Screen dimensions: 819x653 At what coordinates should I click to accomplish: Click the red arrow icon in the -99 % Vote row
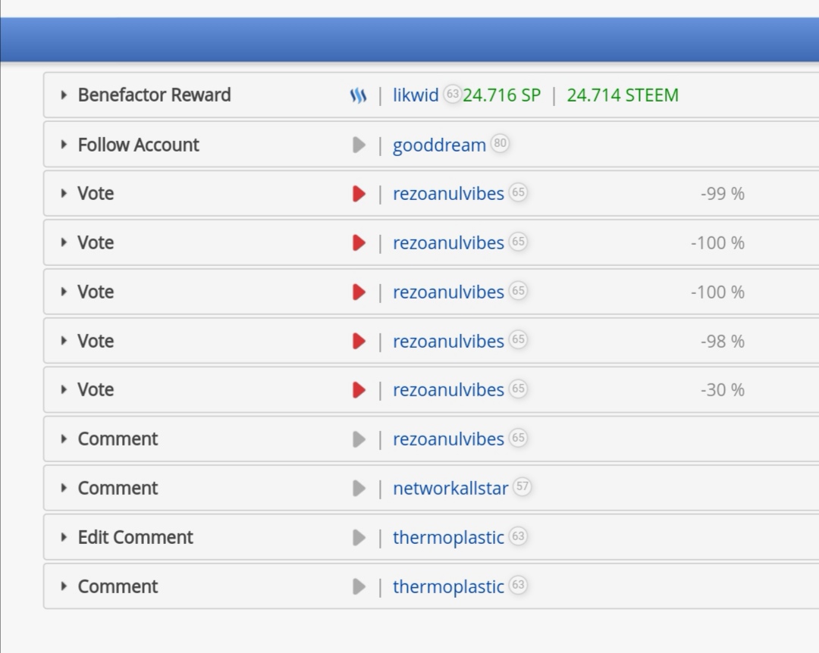click(359, 194)
